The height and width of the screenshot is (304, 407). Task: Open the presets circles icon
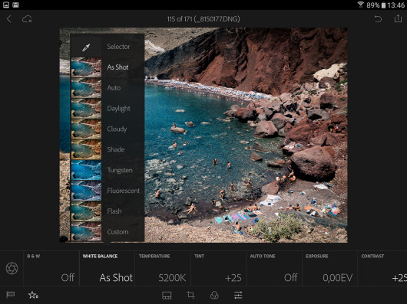214,295
